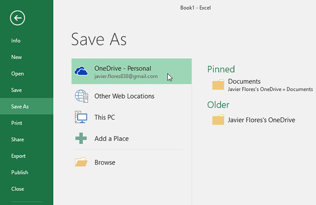The image size is (316, 205).
Task: Click the Pinned section heading
Action: click(221, 69)
